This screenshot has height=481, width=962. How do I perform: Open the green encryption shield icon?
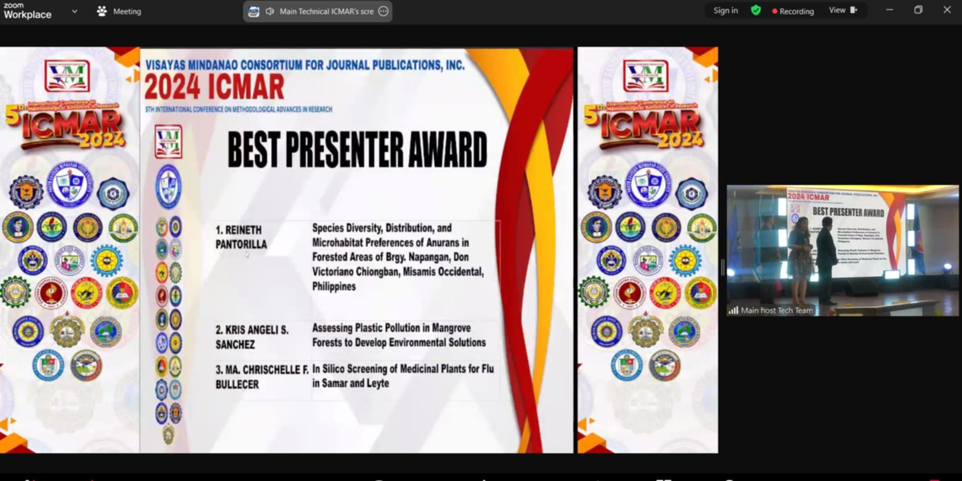[x=756, y=11]
